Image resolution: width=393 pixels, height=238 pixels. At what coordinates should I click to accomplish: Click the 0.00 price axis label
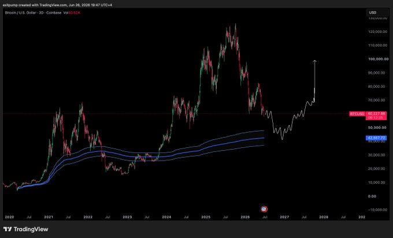coord(372,196)
